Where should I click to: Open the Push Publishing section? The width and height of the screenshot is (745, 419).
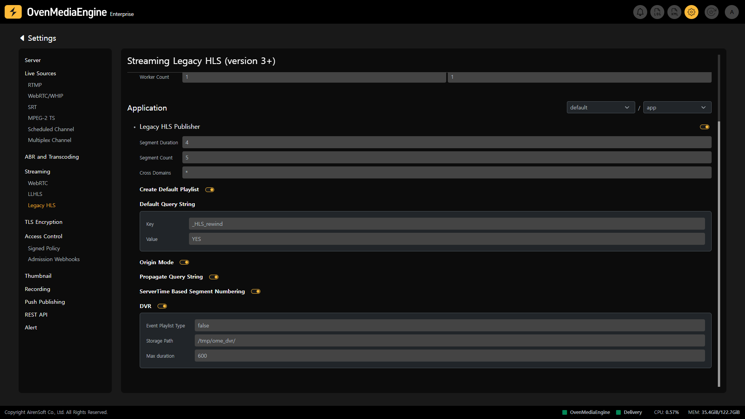pyautogui.click(x=45, y=302)
